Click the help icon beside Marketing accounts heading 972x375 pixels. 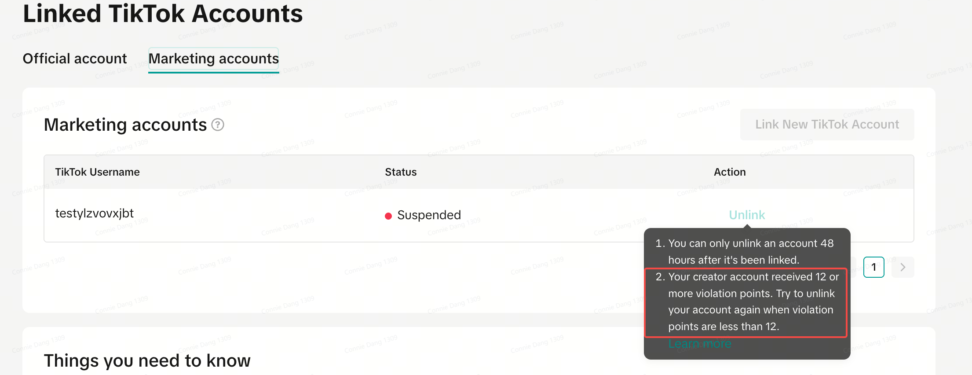click(x=218, y=125)
